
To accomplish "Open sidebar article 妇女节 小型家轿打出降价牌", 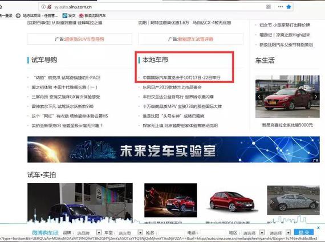I will pyautogui.click(x=285, y=25).
